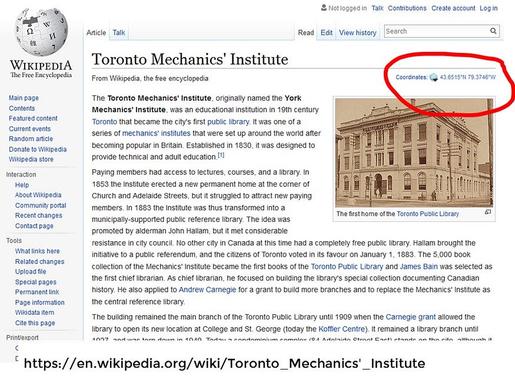Open Community portal link
This screenshot has width=515, height=386.
41,205
